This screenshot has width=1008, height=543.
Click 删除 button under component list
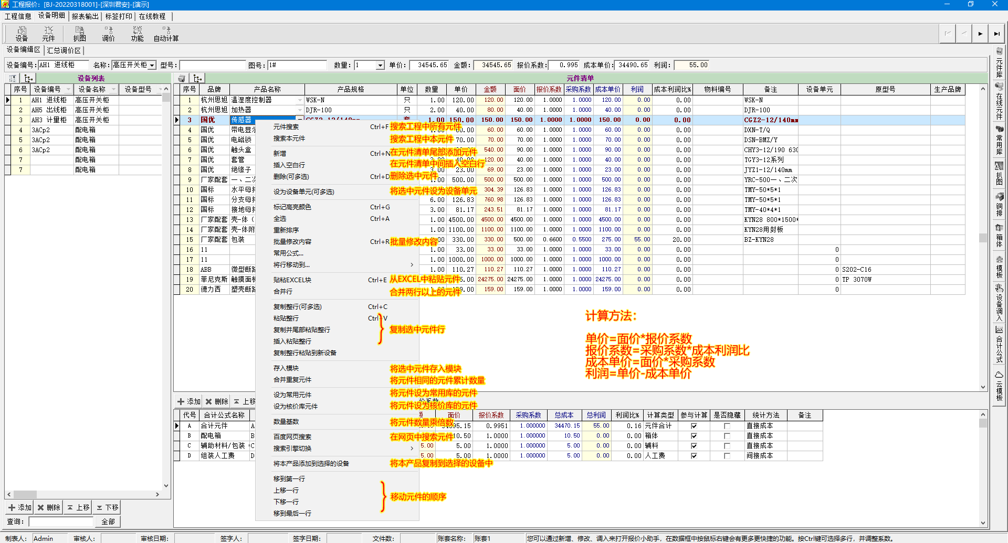216,401
